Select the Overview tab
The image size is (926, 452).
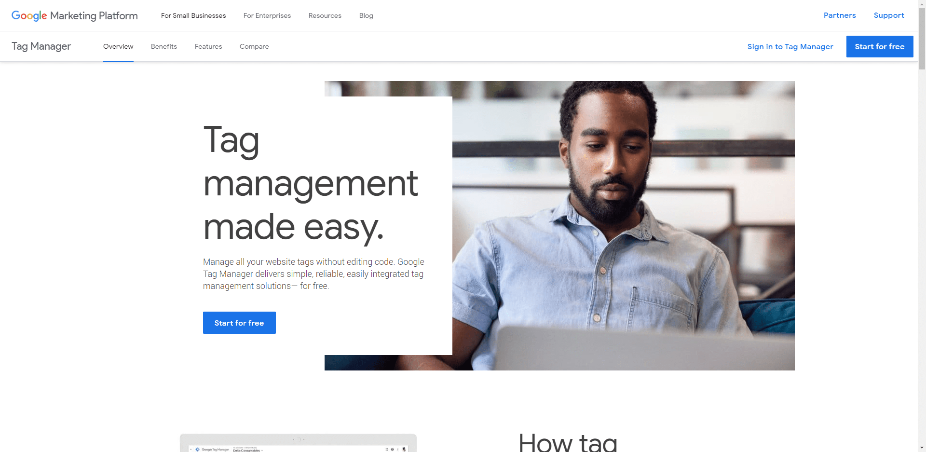coord(118,46)
